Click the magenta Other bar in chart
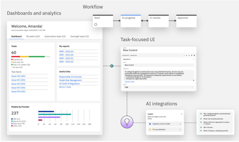The height and width of the screenshot is (142, 239). point(40,120)
